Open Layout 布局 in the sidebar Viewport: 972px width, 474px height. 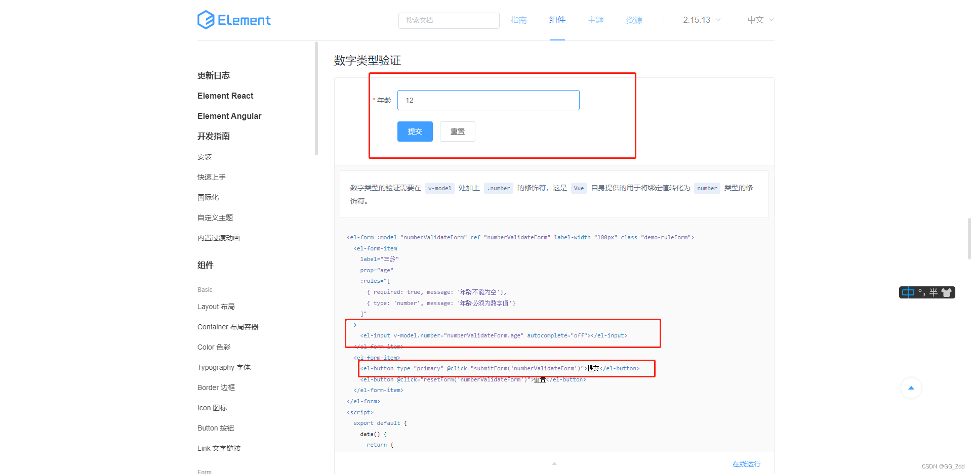click(216, 307)
